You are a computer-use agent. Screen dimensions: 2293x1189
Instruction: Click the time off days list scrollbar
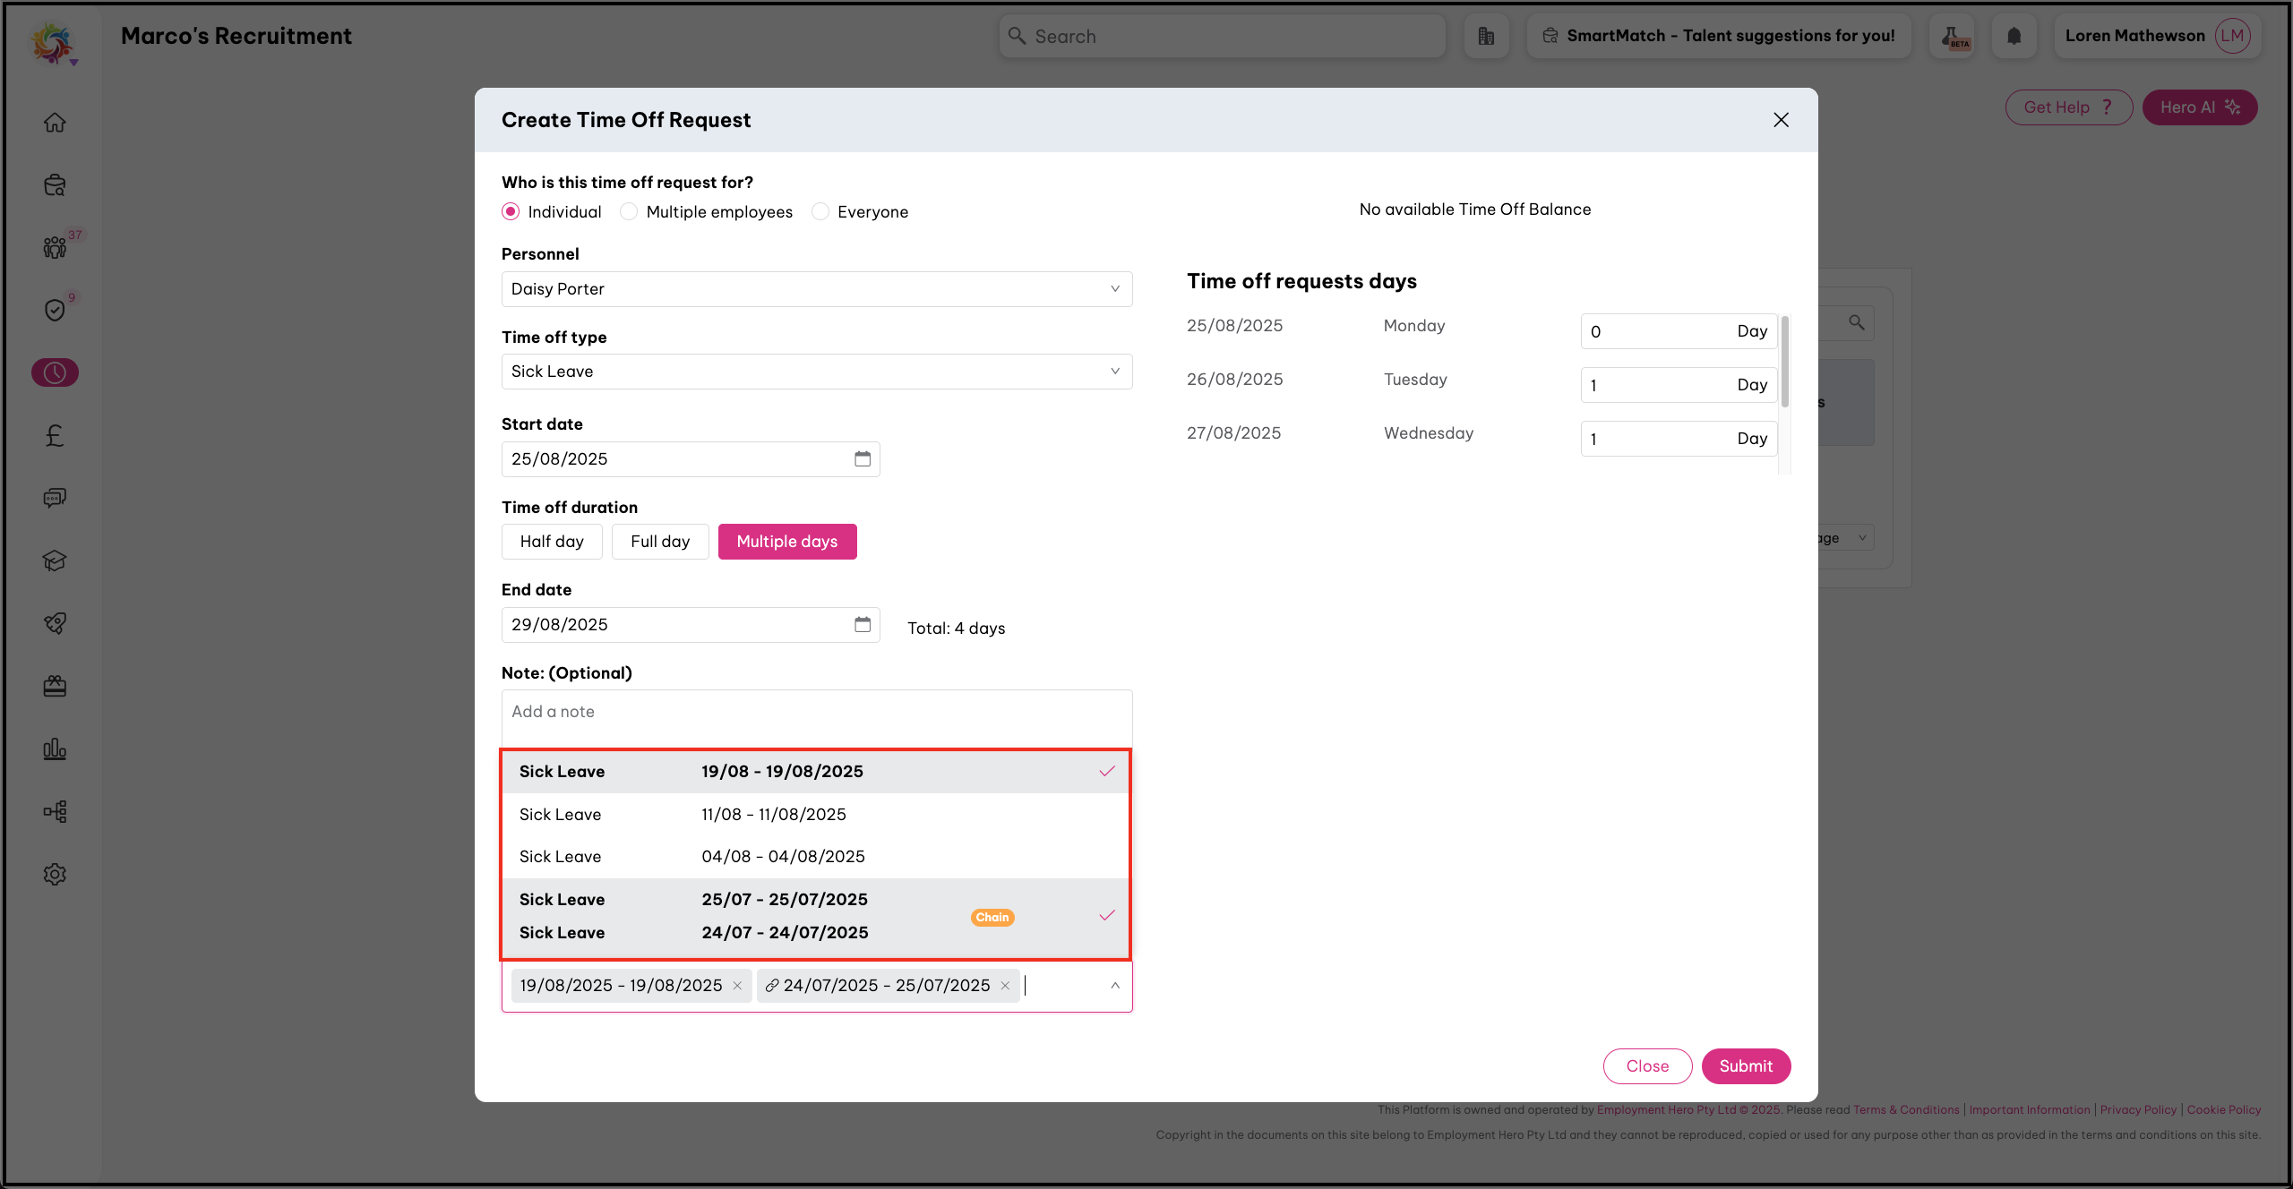(x=1784, y=363)
